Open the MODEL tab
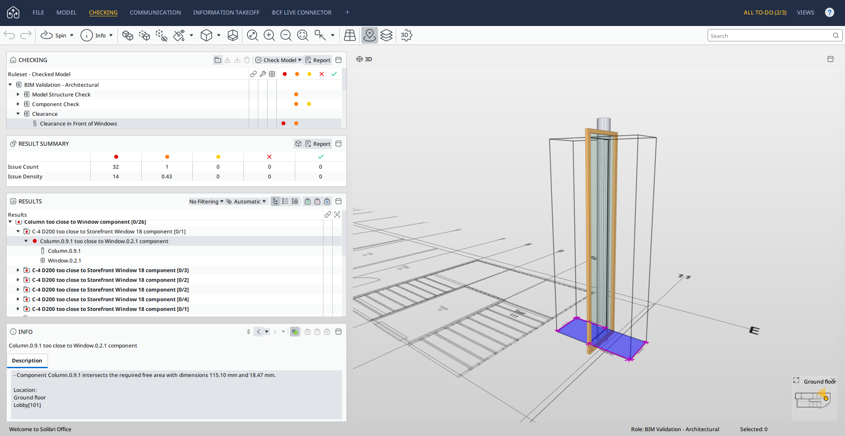845x436 pixels. tap(66, 12)
